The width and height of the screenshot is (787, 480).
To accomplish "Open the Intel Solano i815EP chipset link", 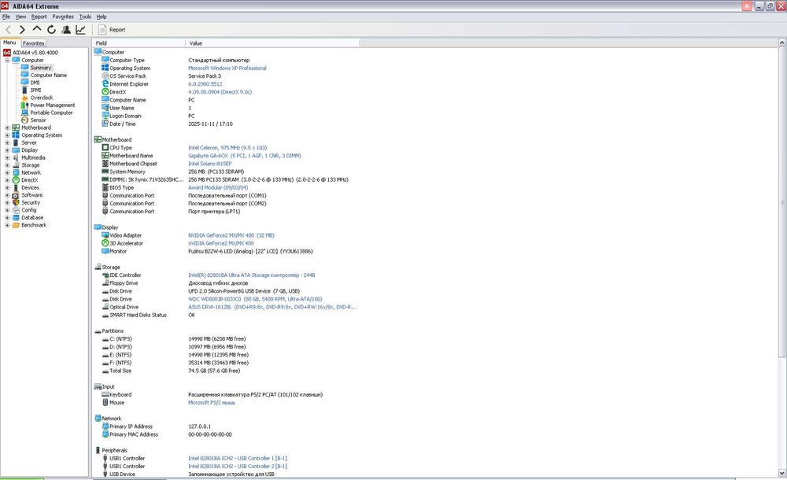I will pos(210,164).
